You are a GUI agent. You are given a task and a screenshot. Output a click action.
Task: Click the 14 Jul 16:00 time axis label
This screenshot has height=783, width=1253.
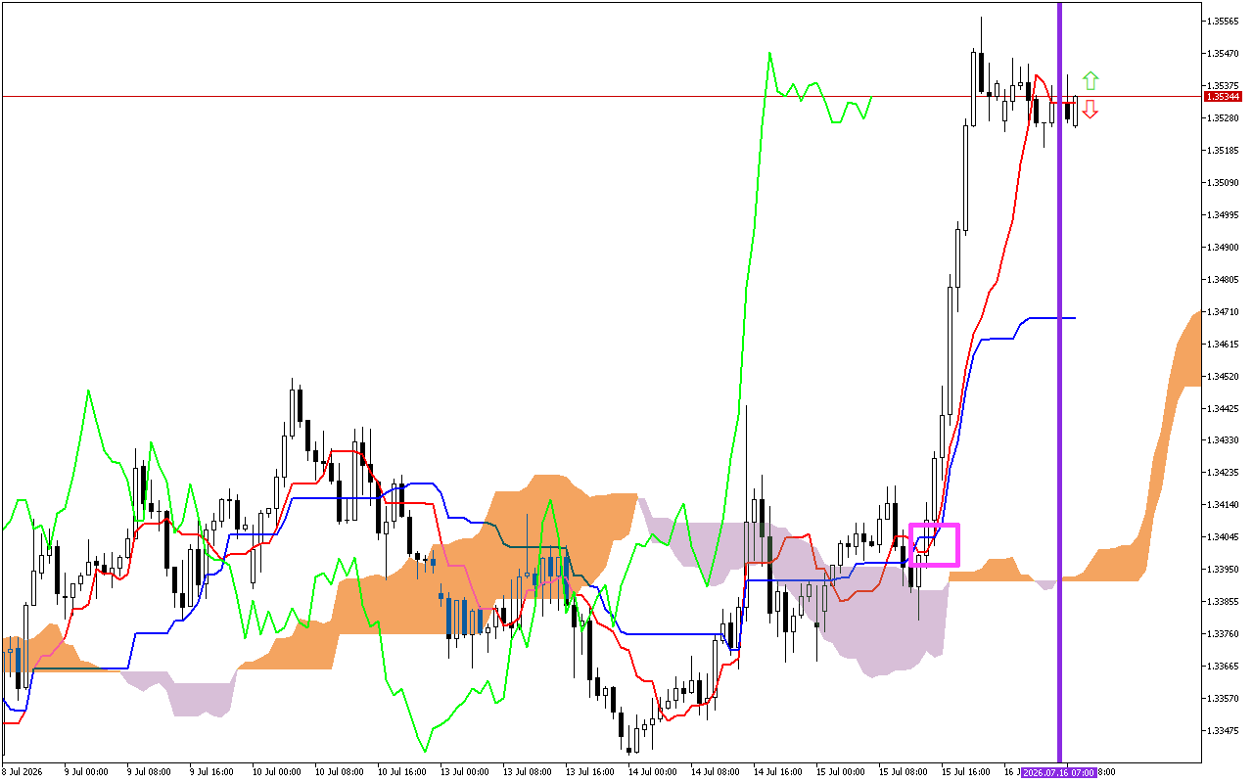[x=778, y=771]
